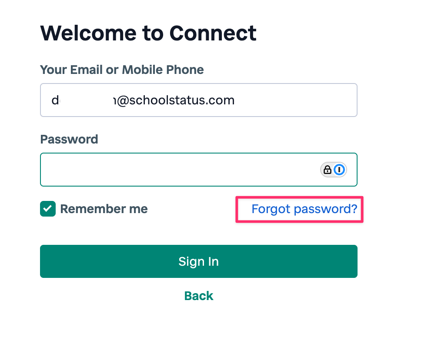Click the blank right end of email field
The image size is (428, 354).
click(313, 100)
